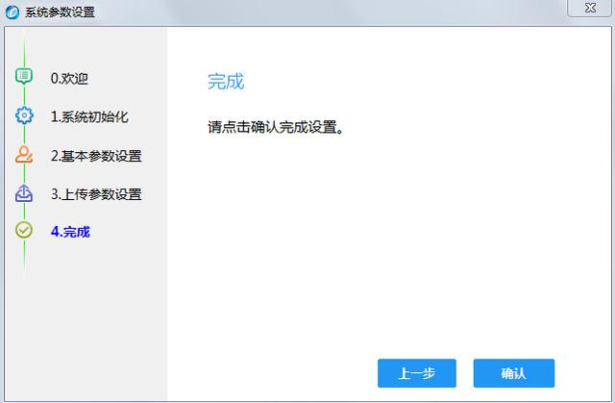Go to step 0.欢迎
615x403 pixels.
coord(69,79)
